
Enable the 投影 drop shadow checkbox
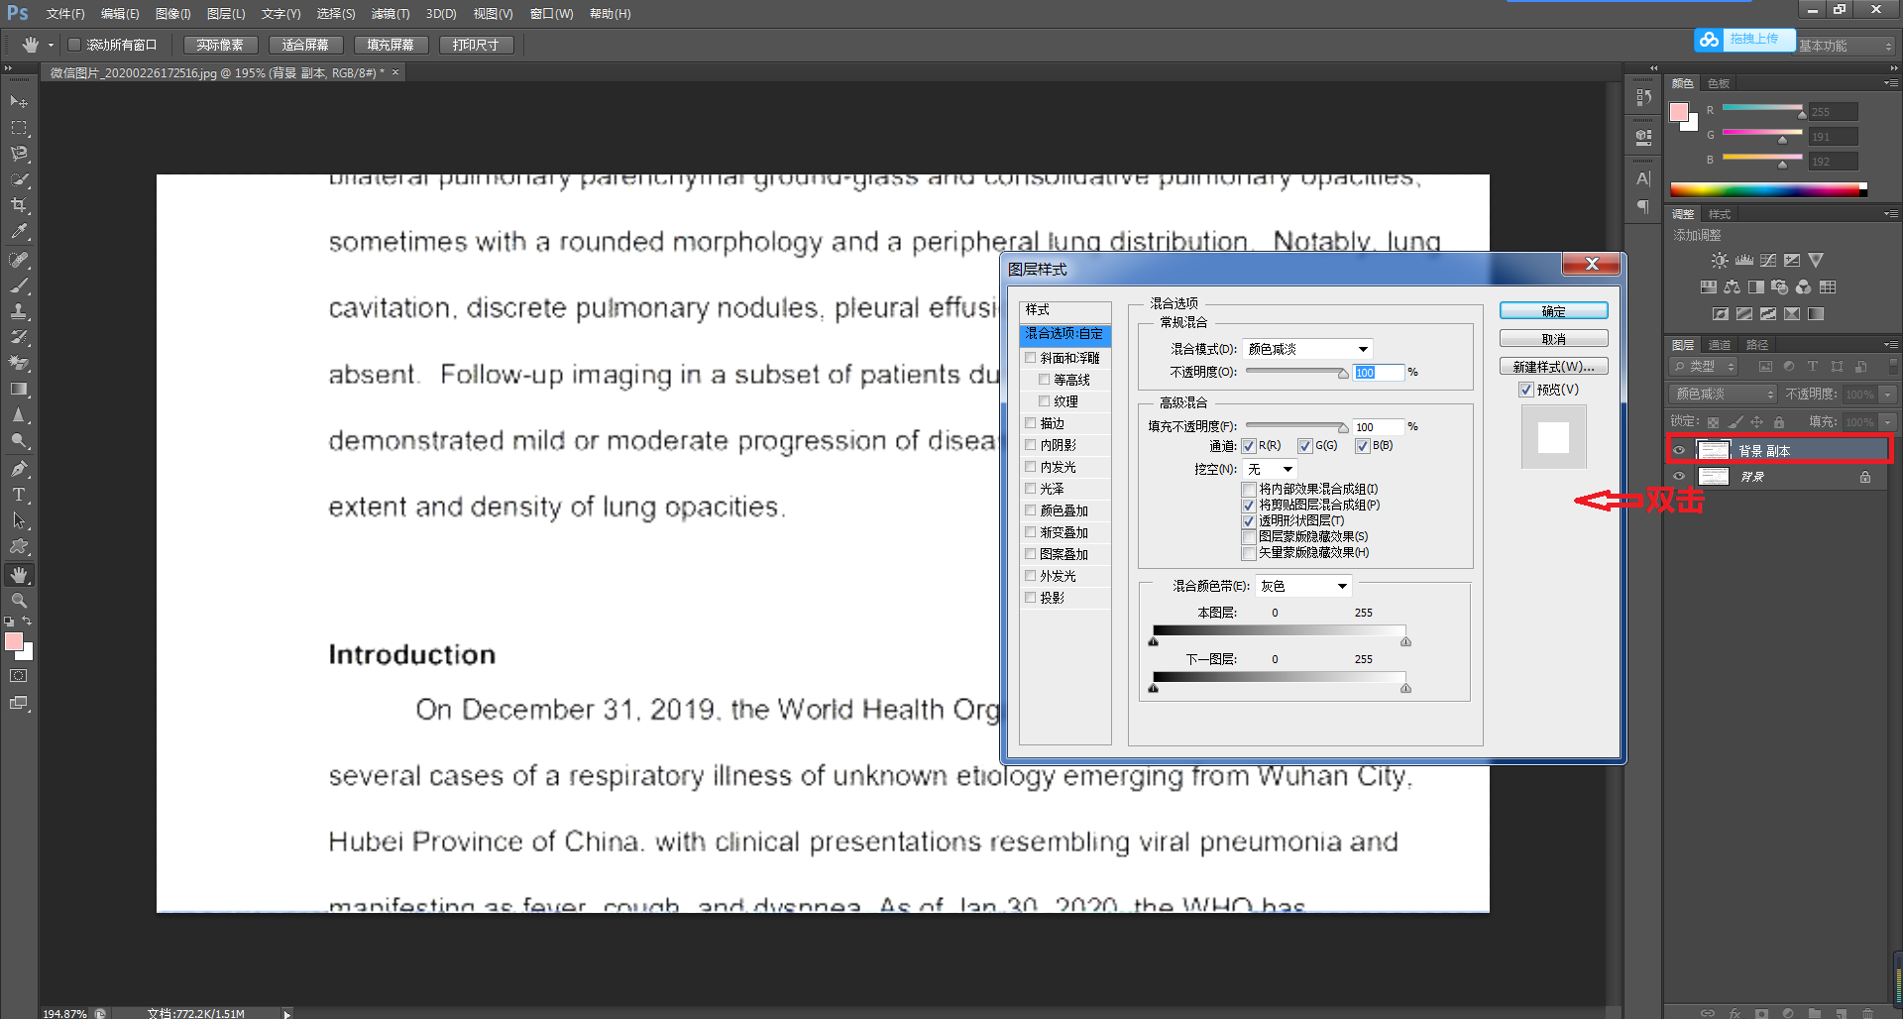1031,598
